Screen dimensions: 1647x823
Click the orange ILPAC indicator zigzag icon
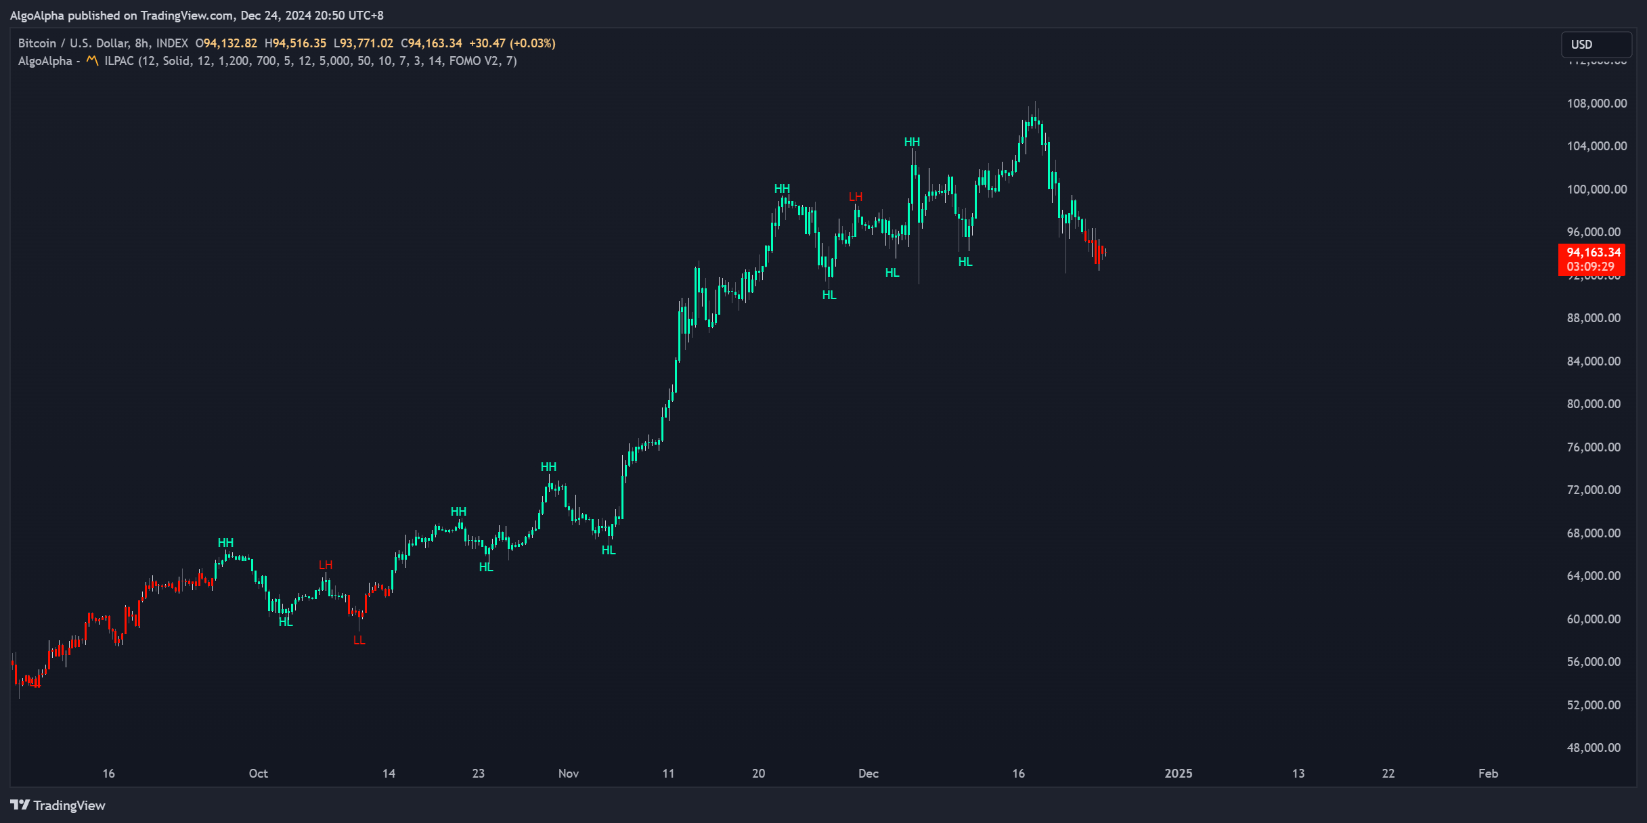[93, 61]
